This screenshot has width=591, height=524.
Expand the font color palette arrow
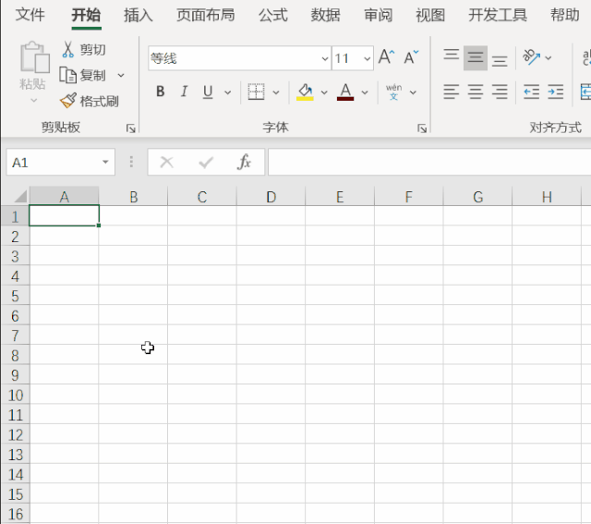pyautogui.click(x=365, y=92)
